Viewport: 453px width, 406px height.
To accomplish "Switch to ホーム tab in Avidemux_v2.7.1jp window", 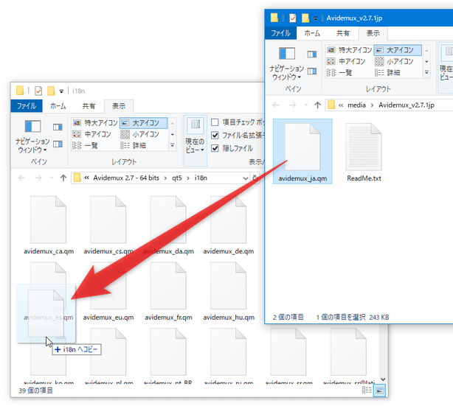I will [312, 33].
